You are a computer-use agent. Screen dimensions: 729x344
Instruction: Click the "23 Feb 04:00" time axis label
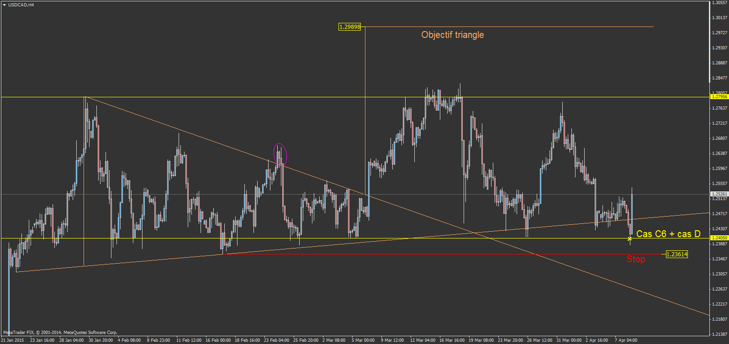tap(276, 340)
